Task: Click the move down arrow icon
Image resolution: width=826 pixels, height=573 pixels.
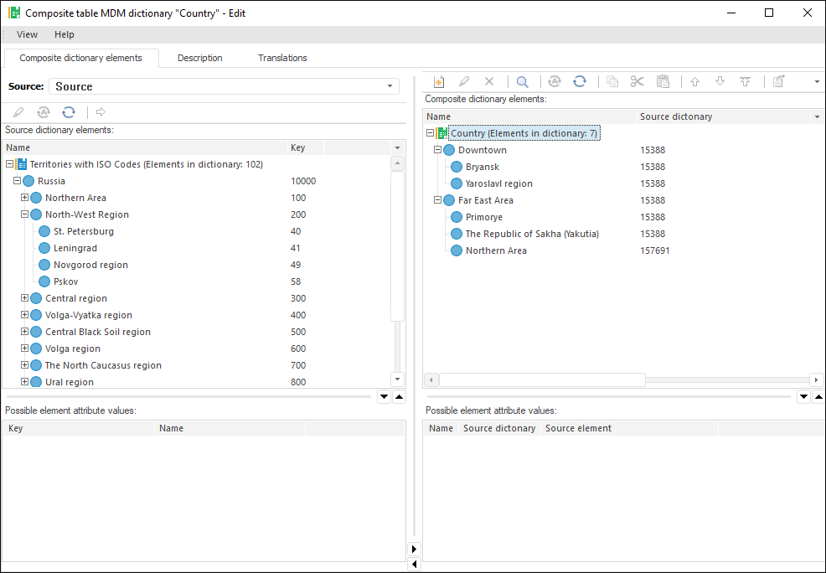Action: coord(720,81)
